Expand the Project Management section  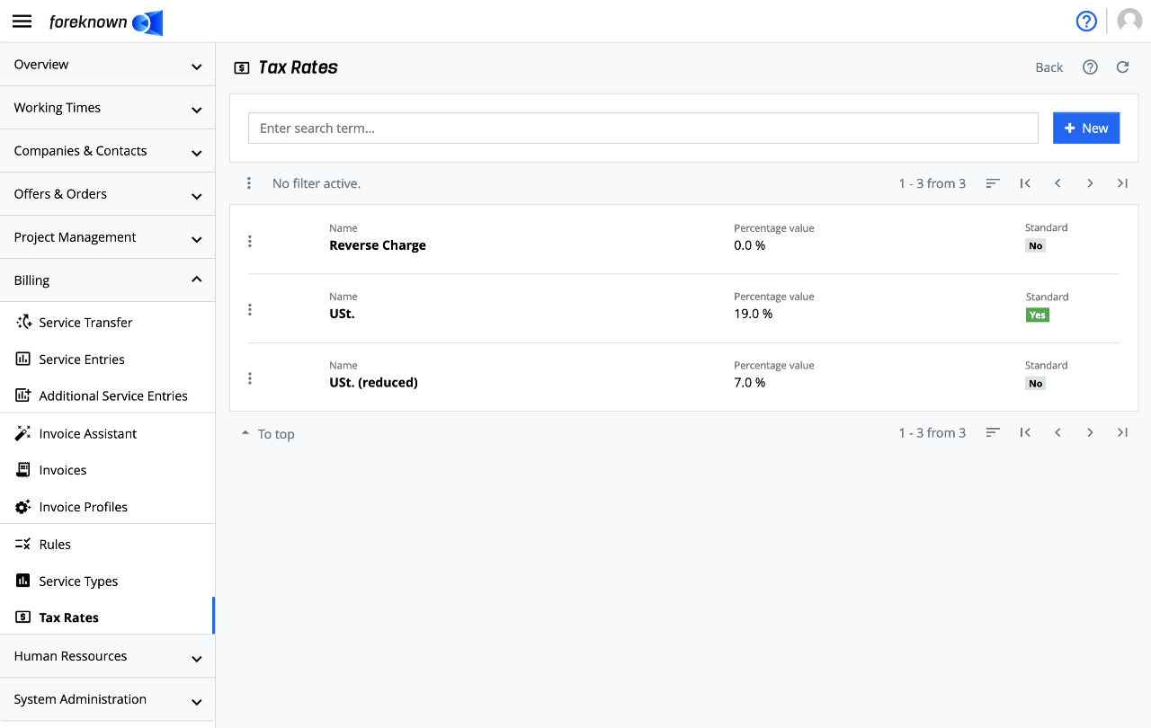[107, 237]
